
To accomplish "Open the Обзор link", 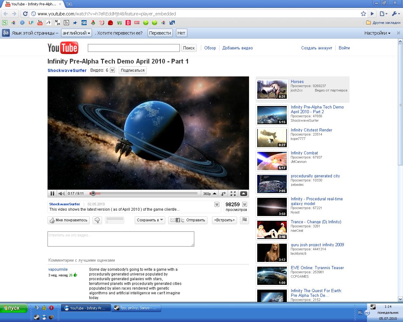I will click(x=210, y=48).
